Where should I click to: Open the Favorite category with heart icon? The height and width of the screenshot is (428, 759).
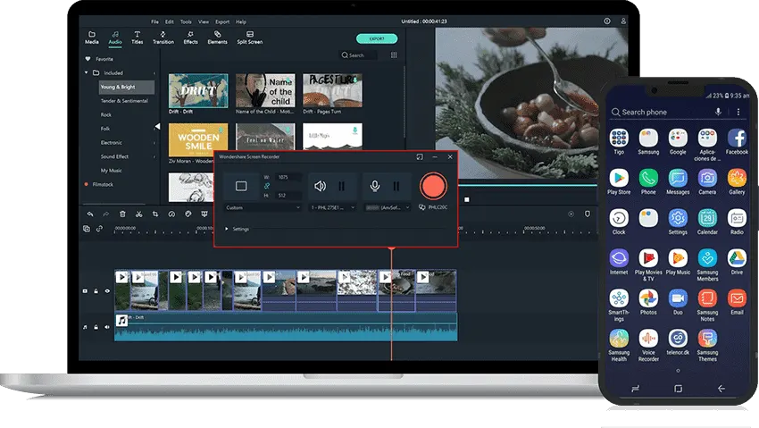(99, 59)
